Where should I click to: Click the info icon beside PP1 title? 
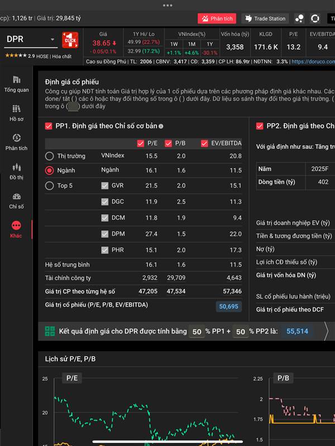coord(161,127)
